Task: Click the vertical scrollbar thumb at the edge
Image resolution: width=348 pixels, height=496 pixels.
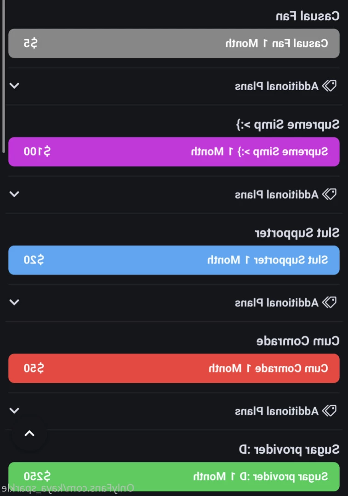Action: [3, 76]
